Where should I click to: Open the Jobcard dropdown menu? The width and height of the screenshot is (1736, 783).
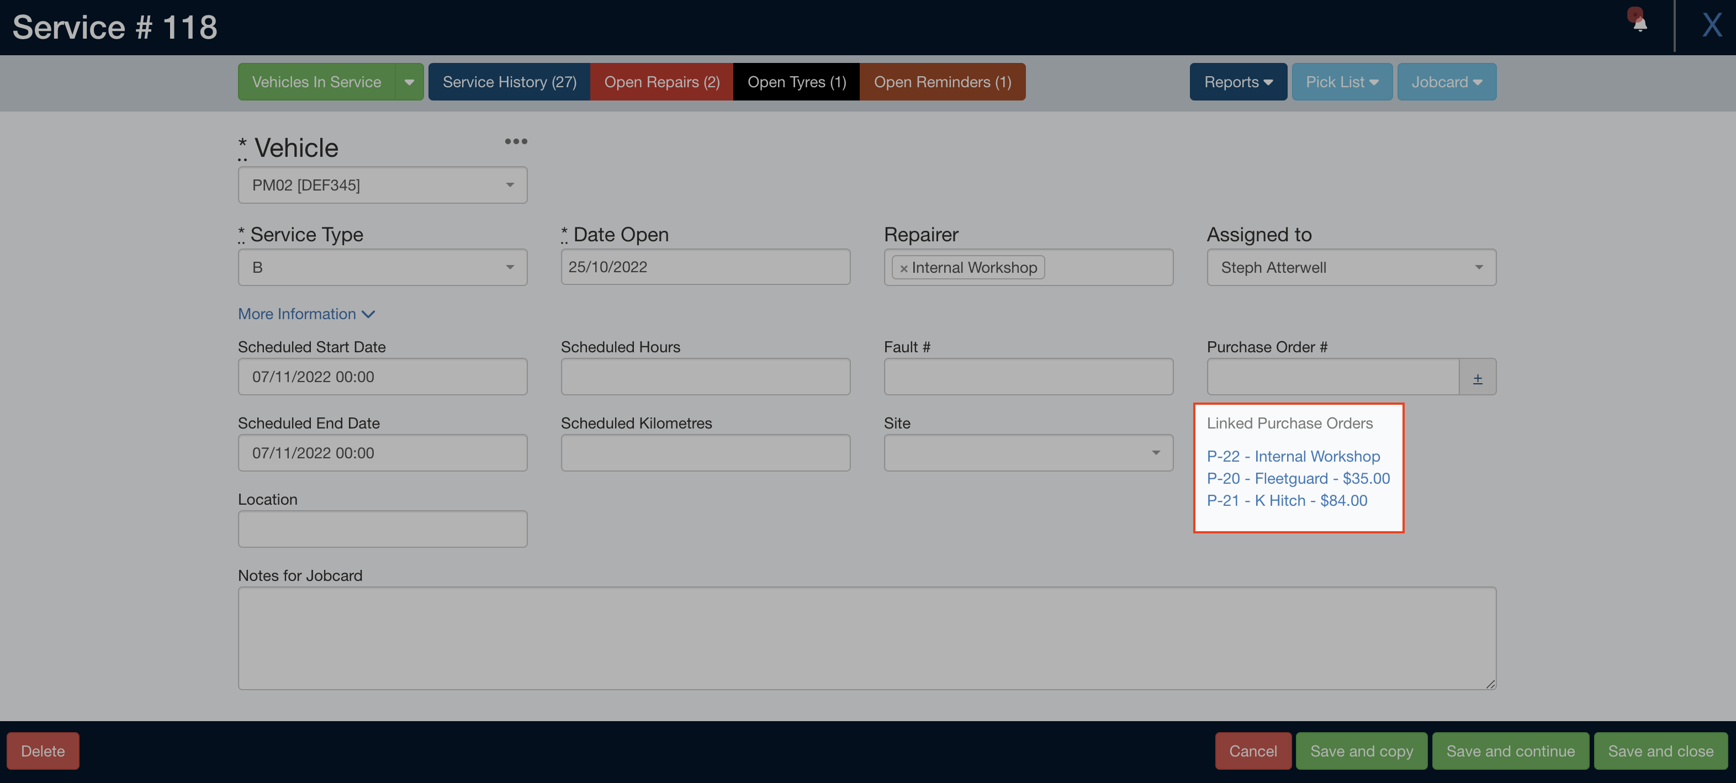[x=1446, y=82]
